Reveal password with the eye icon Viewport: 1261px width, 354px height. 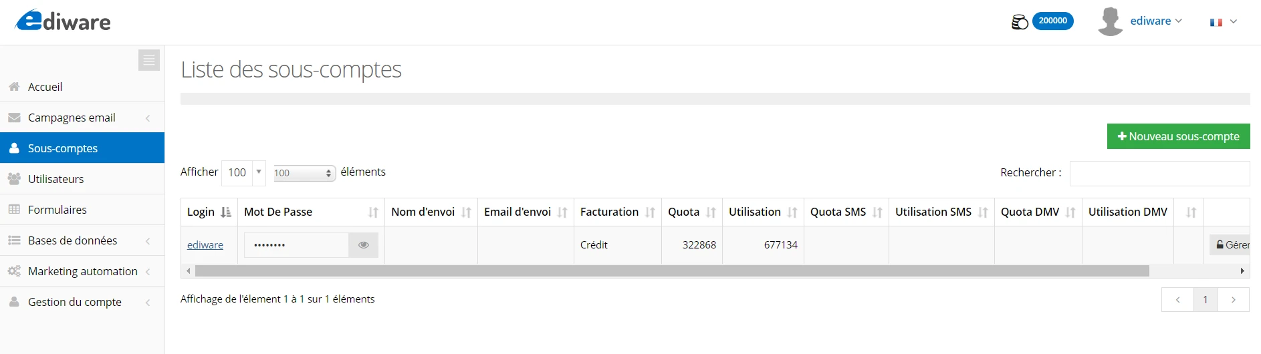pyautogui.click(x=364, y=245)
